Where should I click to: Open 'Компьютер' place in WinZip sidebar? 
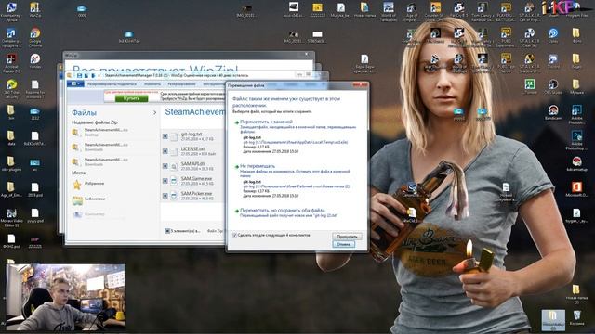(x=88, y=214)
